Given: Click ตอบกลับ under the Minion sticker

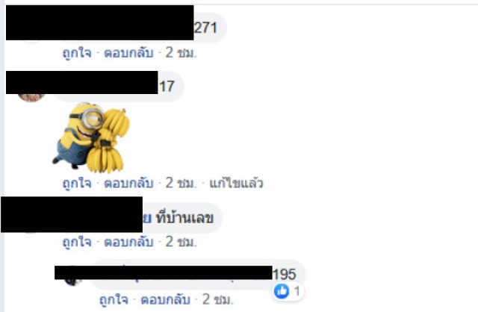Looking at the screenshot, I should pos(128,184).
